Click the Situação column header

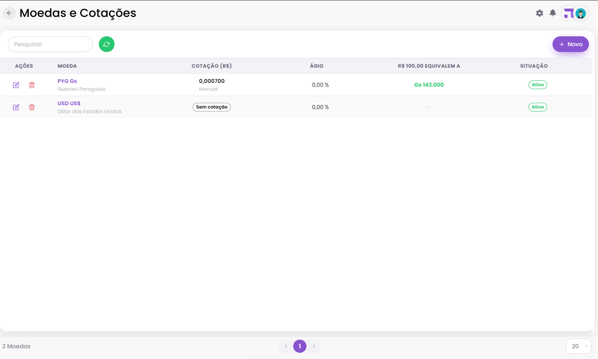(534, 66)
